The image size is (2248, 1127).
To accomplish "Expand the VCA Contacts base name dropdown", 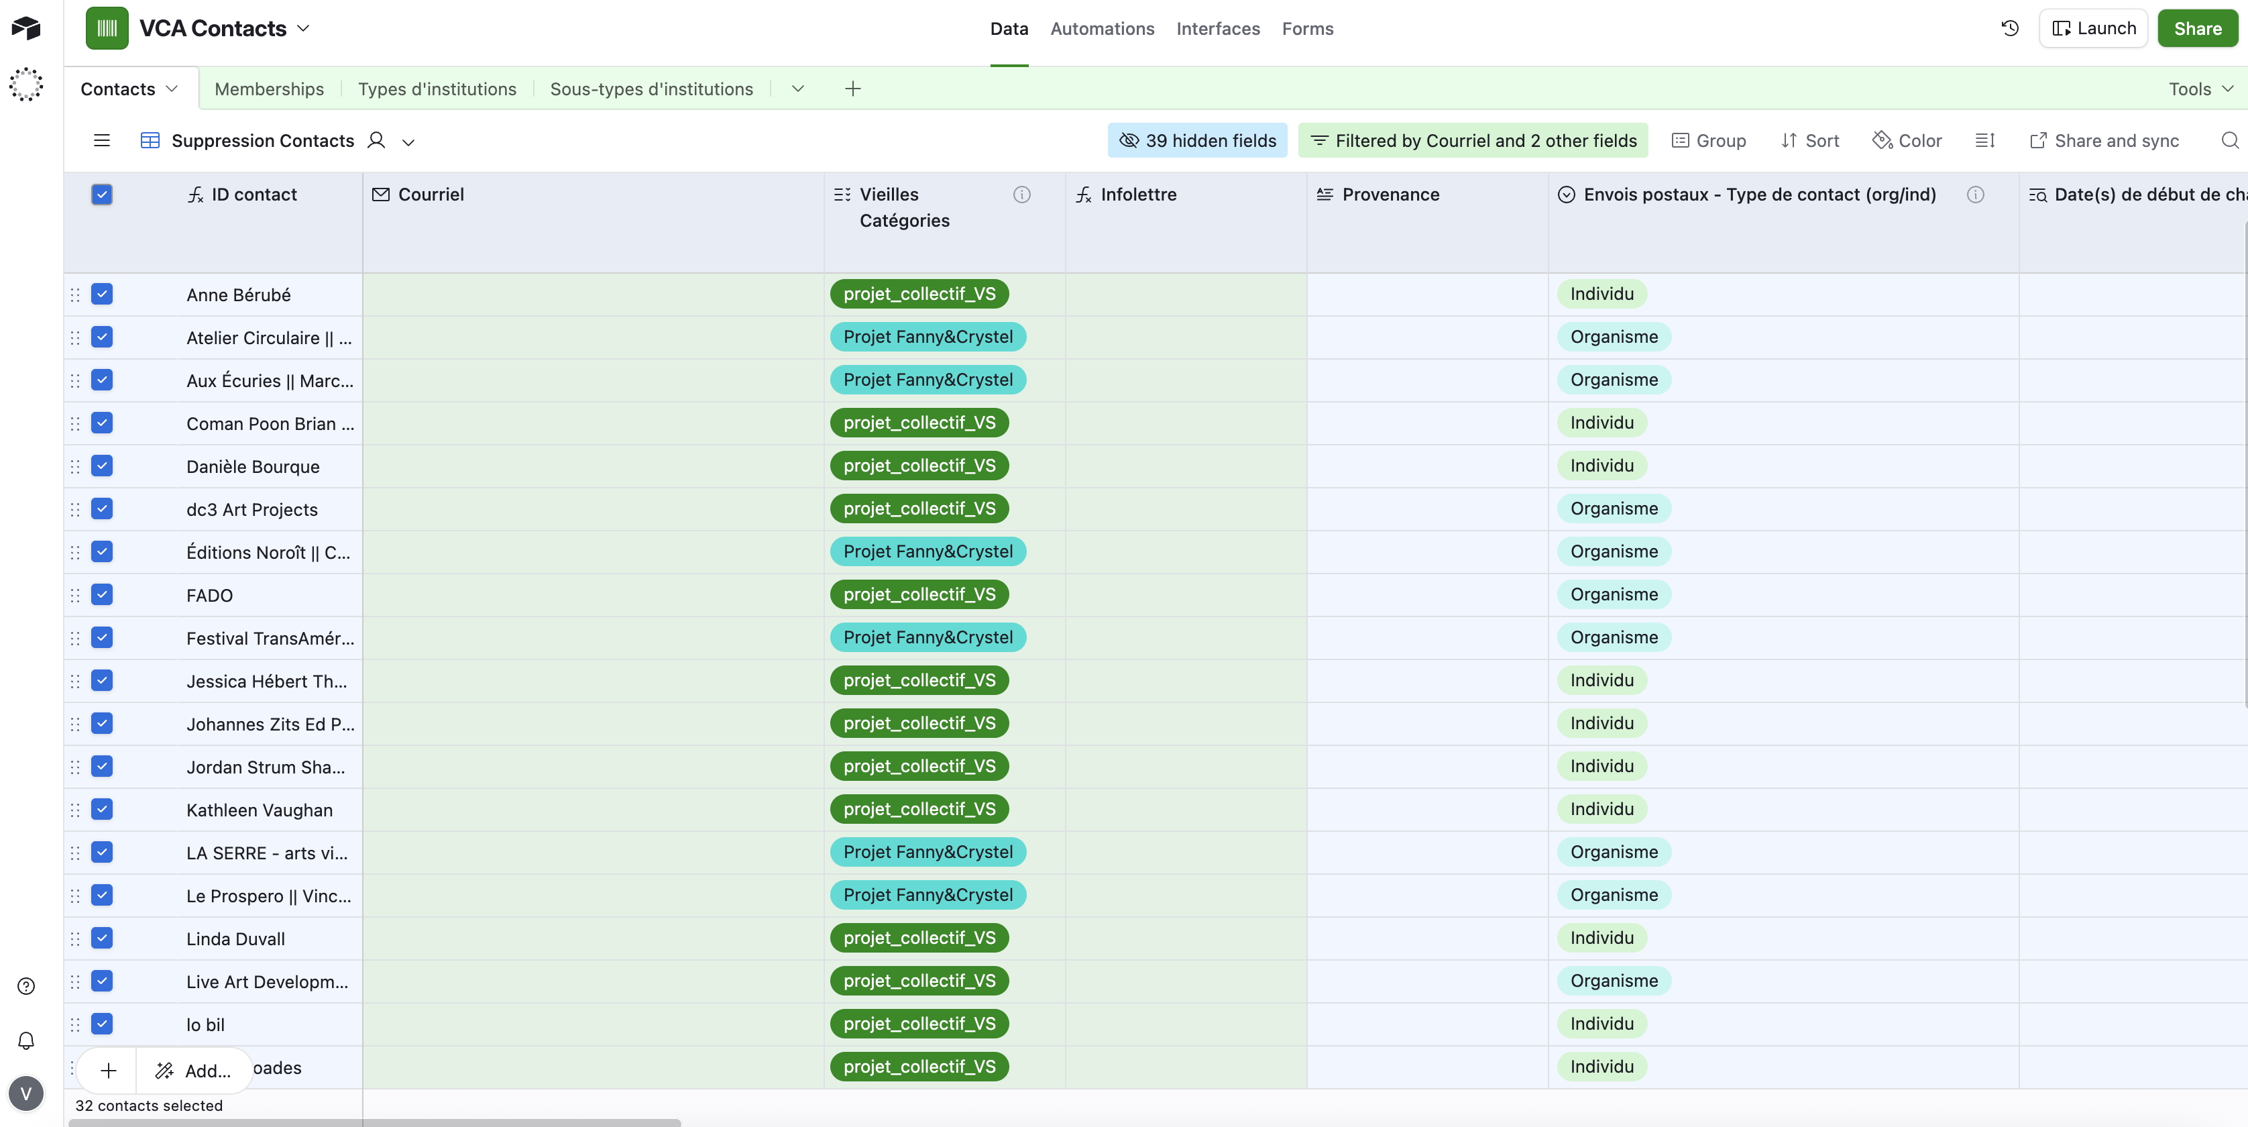I will (303, 28).
